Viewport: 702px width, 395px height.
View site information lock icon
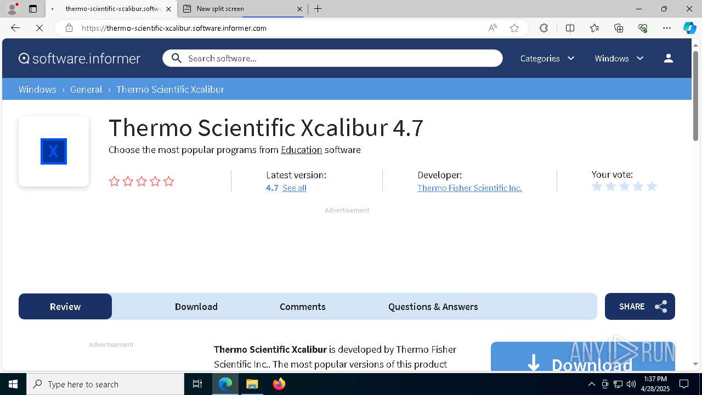tap(69, 28)
